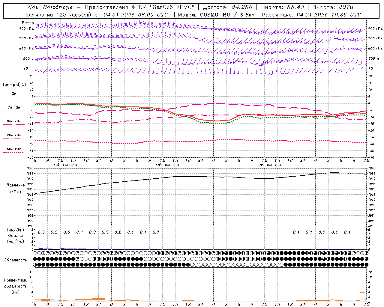
Task: Click the dotted line sample under 500 гПа legend
Action: [13, 152]
